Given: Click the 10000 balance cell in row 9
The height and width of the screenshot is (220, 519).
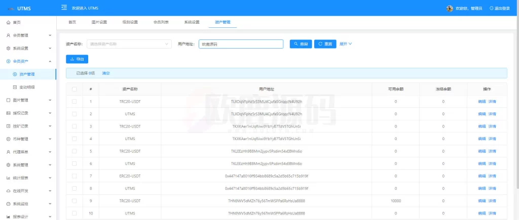Looking at the screenshot, I should tap(395, 201).
